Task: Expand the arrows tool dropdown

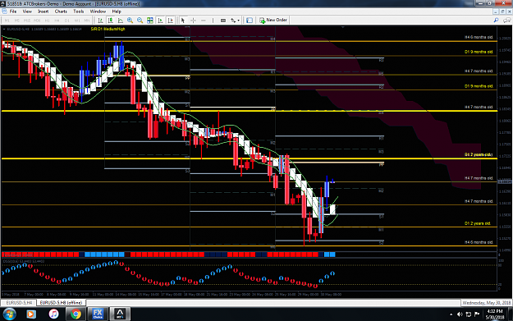Action: point(239,21)
